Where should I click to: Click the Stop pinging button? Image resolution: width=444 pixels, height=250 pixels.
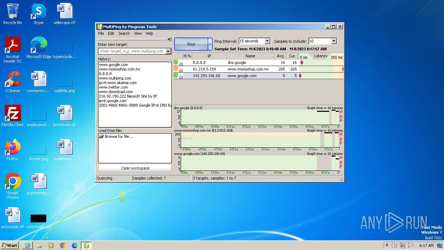pos(191,44)
